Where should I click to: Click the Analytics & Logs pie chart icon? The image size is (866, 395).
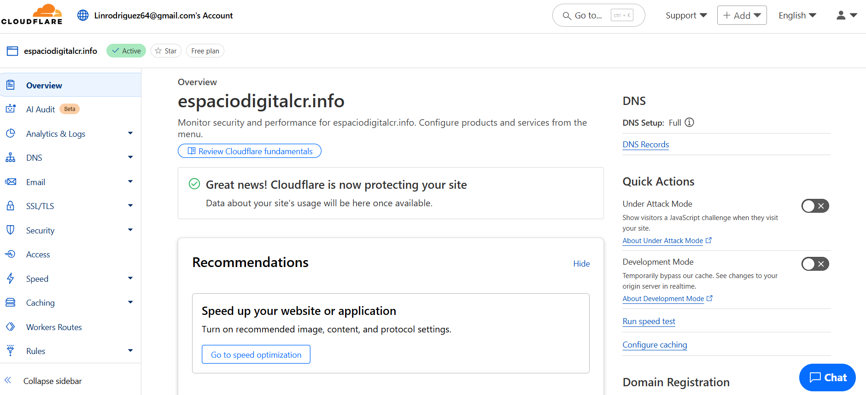(10, 133)
